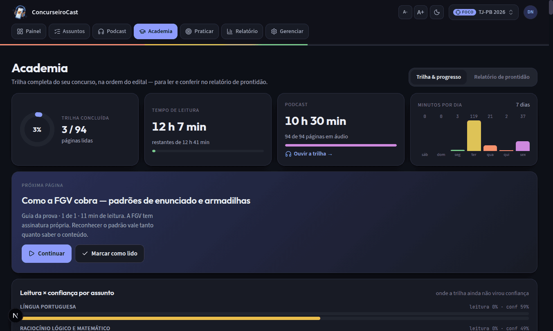Open the Assuntos tab

point(69,31)
